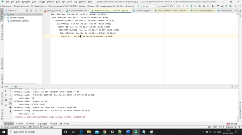Open the File menu
242x135 pixels.
click(x=8, y=2)
